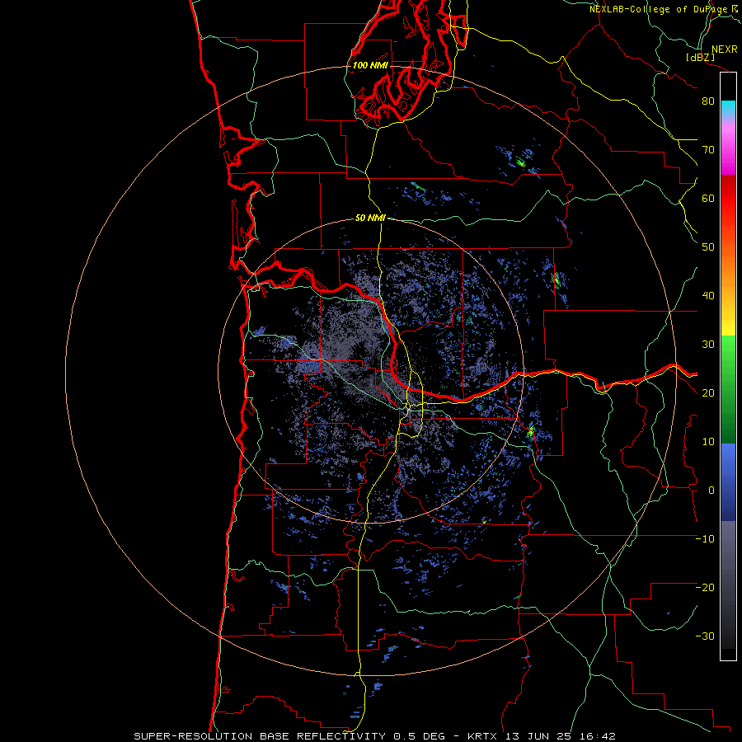
Task: Click the 50 NMI range ring label
Action: click(x=370, y=218)
